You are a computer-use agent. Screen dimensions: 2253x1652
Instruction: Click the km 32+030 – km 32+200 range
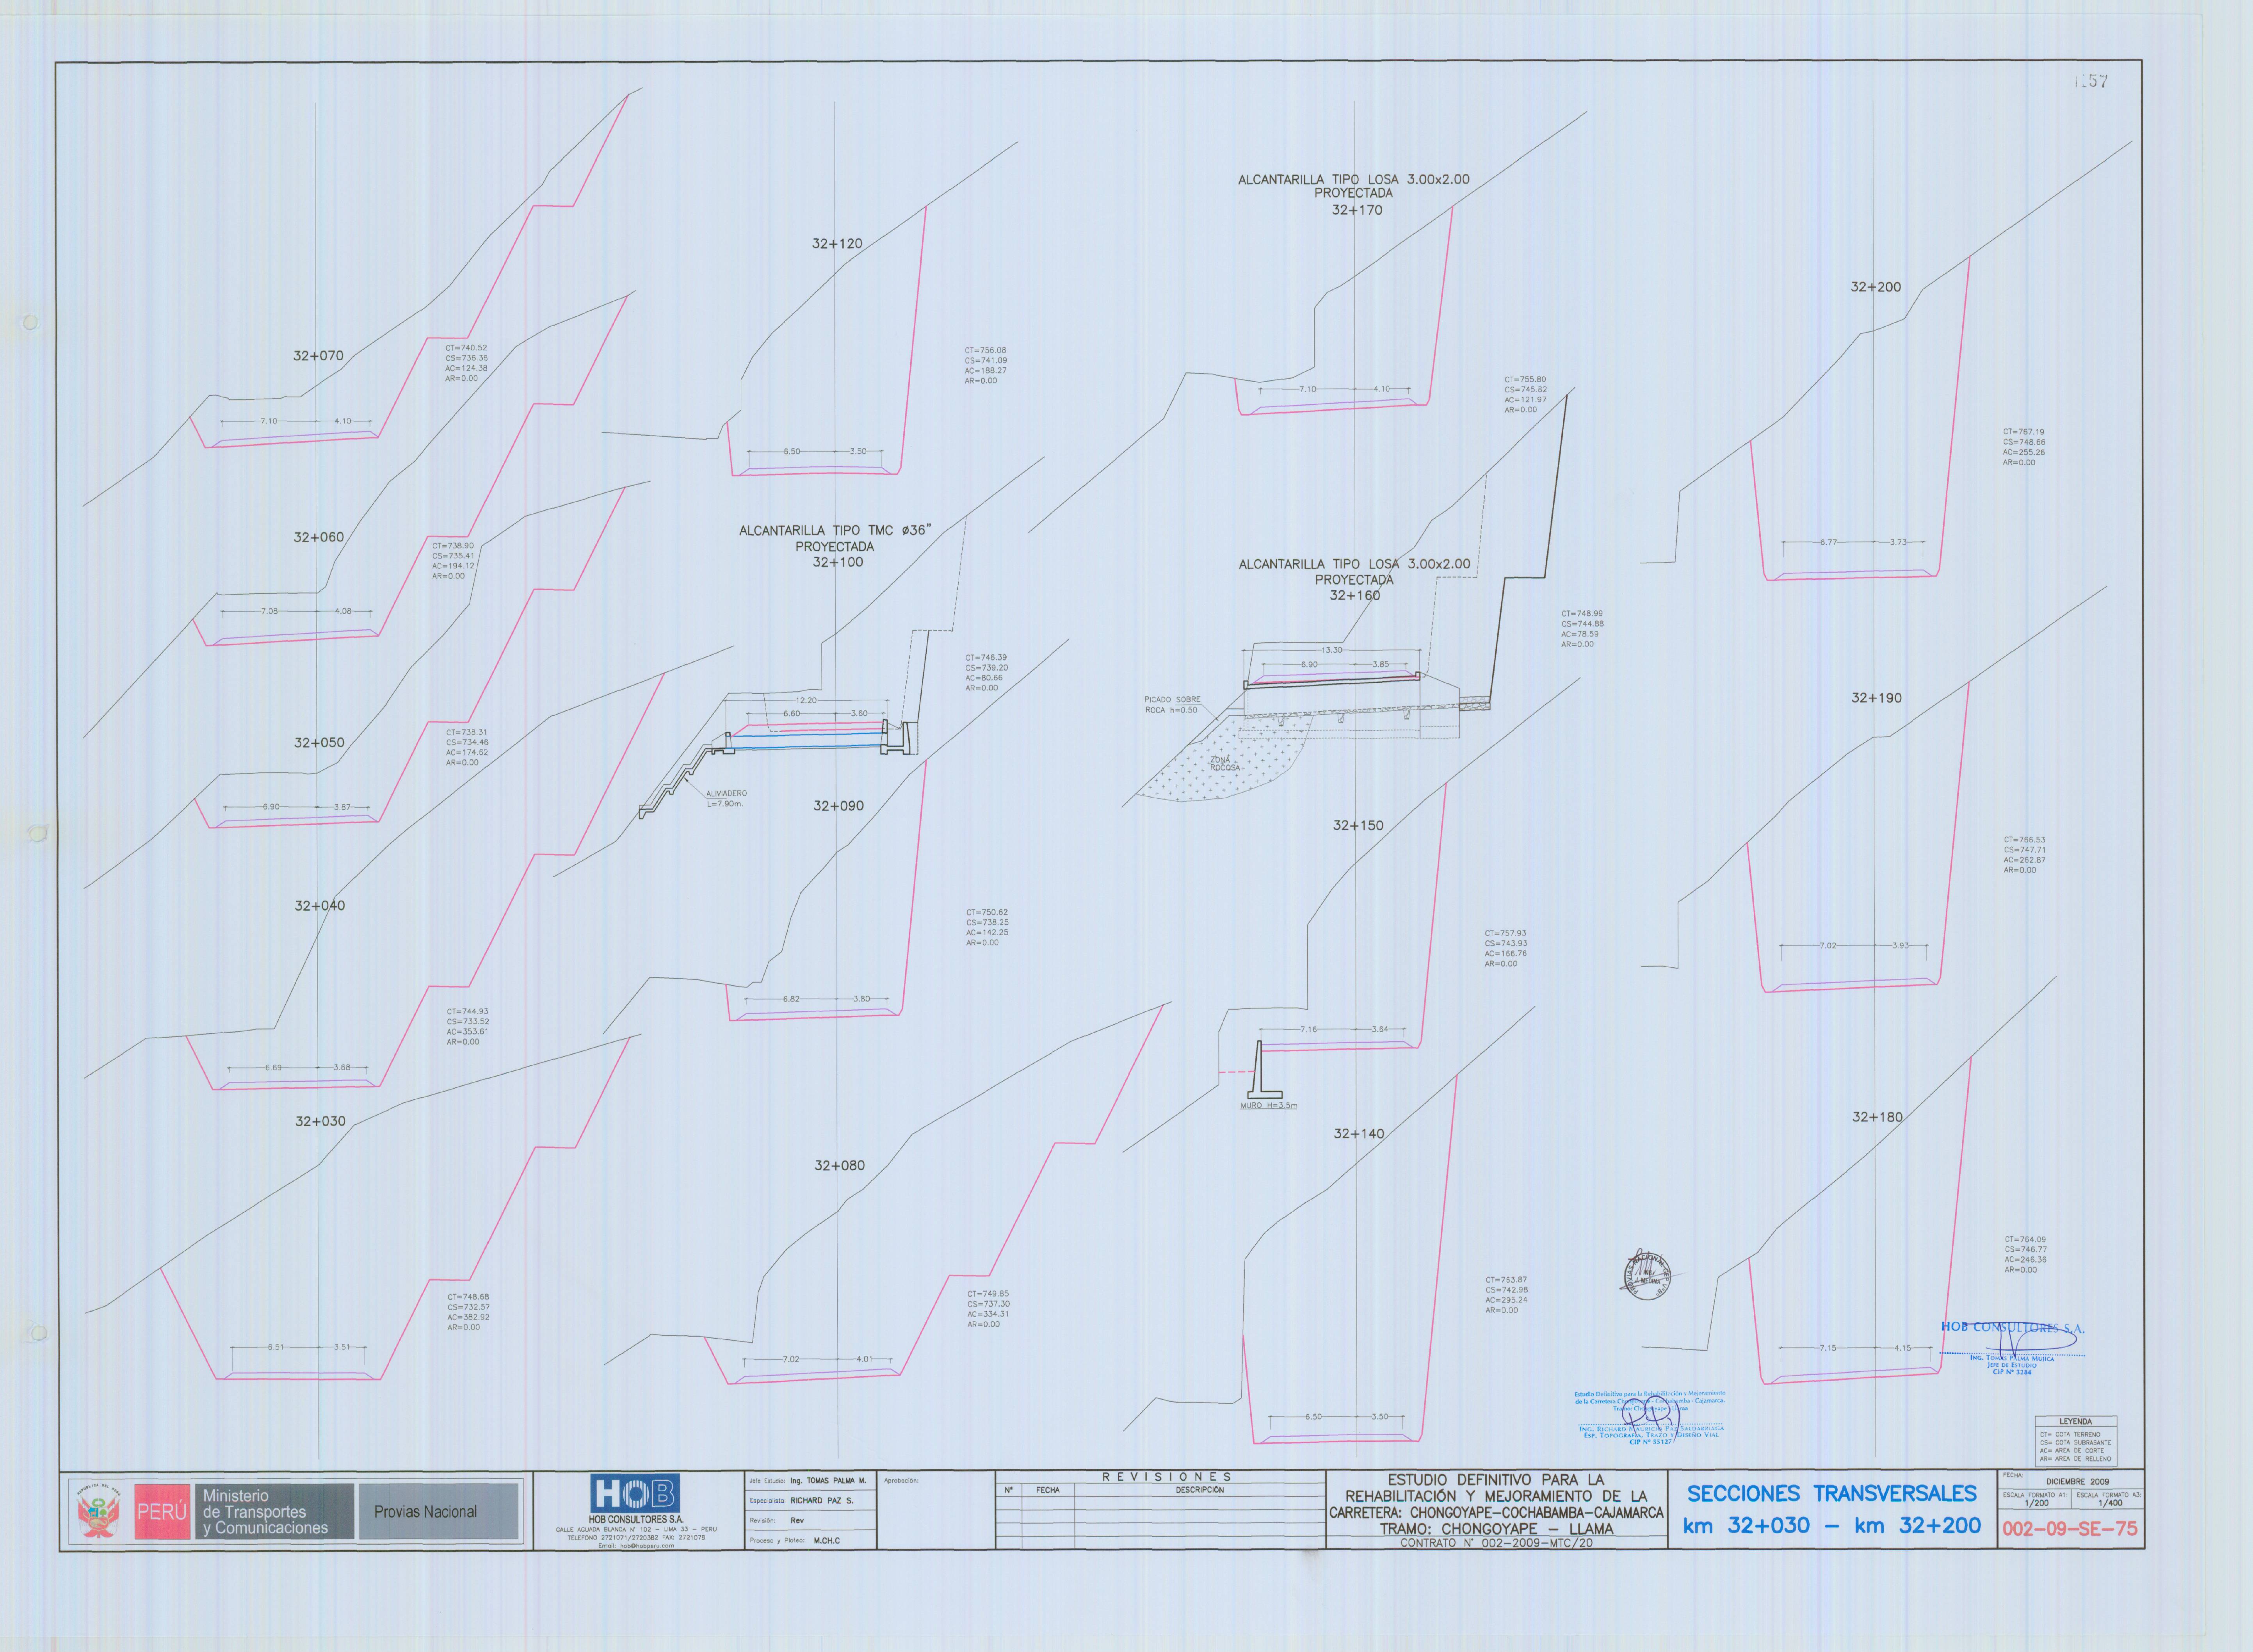pos(1832,1526)
